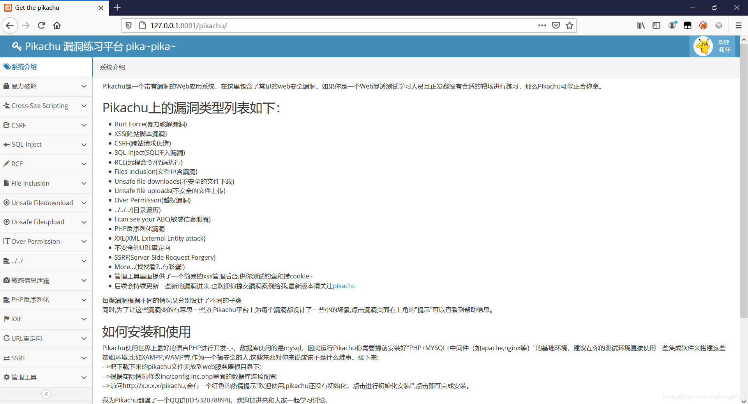
Task: Click the browser forward arrow button
Action: coord(26,25)
